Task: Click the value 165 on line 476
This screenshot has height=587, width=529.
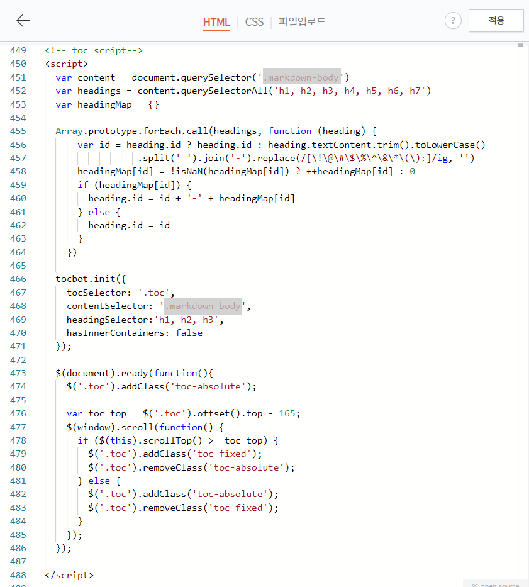Action: click(x=287, y=414)
